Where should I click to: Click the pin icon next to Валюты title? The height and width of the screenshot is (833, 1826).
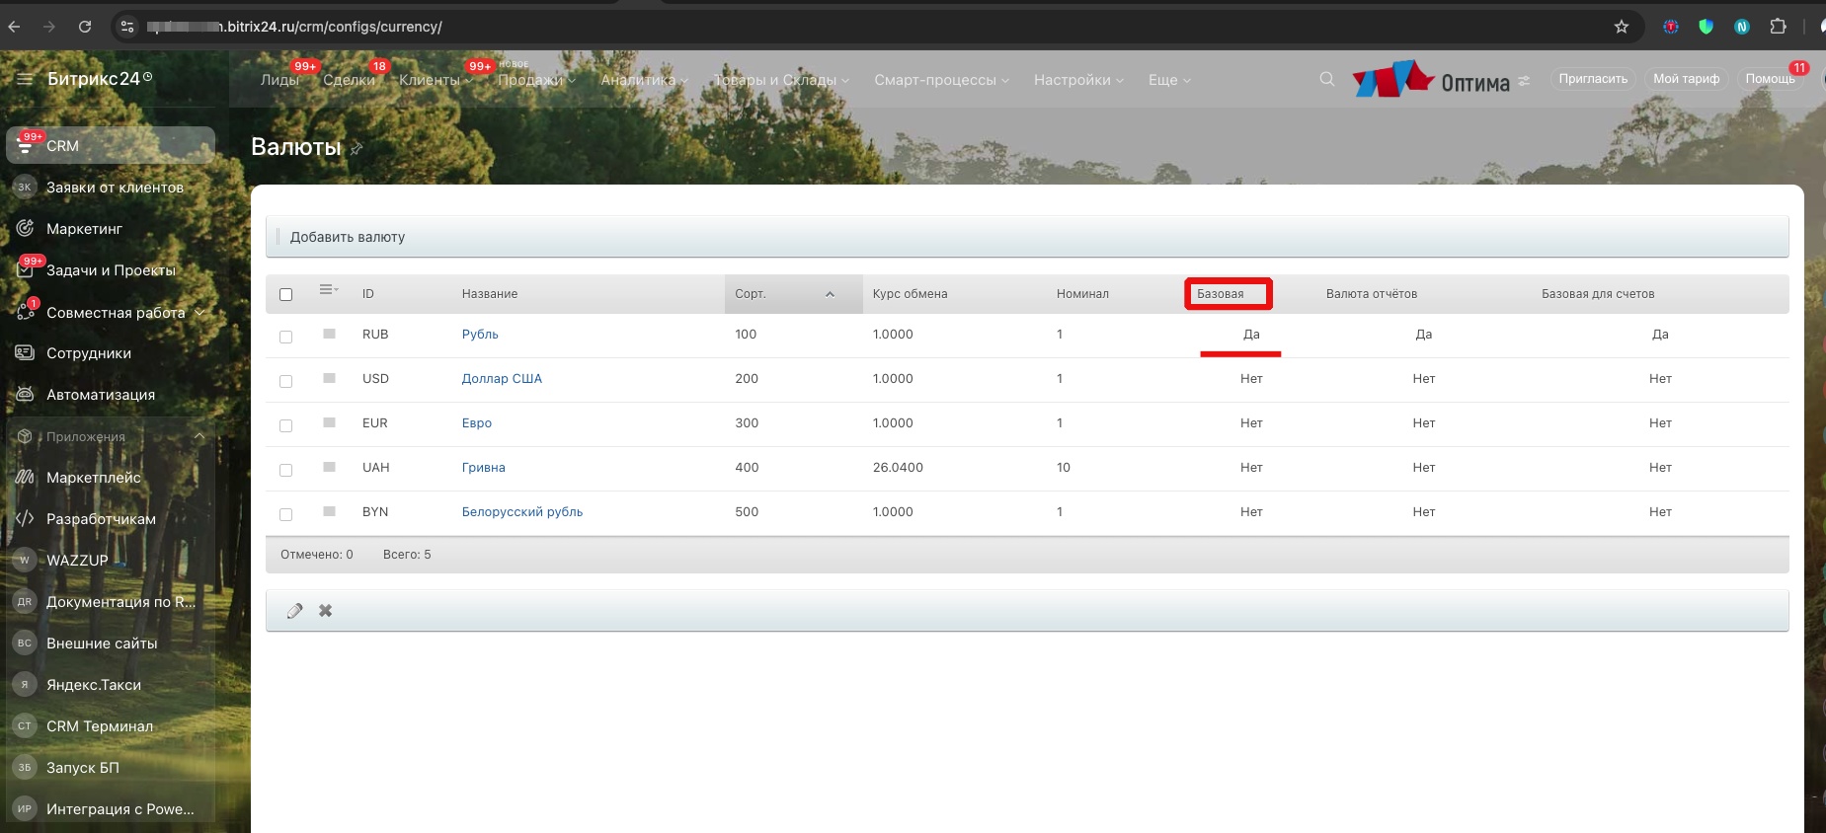coord(357,149)
